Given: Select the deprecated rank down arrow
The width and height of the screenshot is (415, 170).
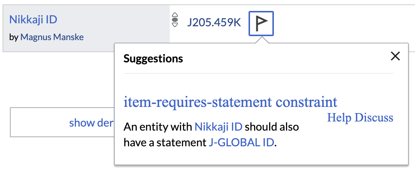Looking at the screenshot, I should pyautogui.click(x=175, y=24).
